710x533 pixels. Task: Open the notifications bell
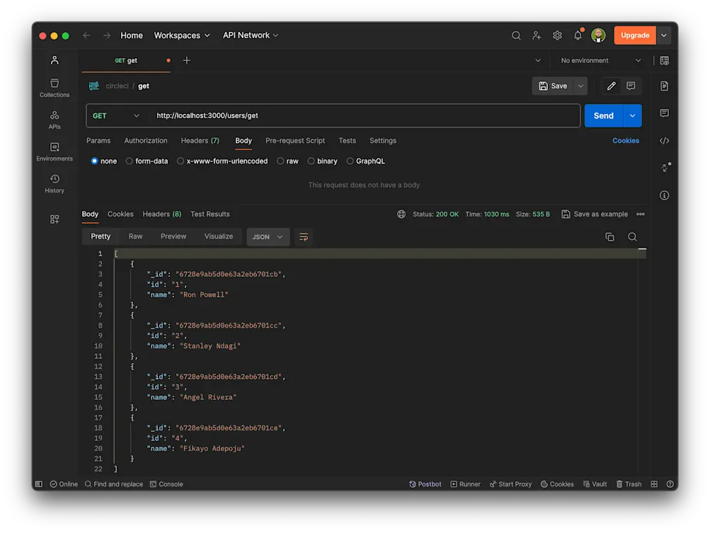[578, 35]
